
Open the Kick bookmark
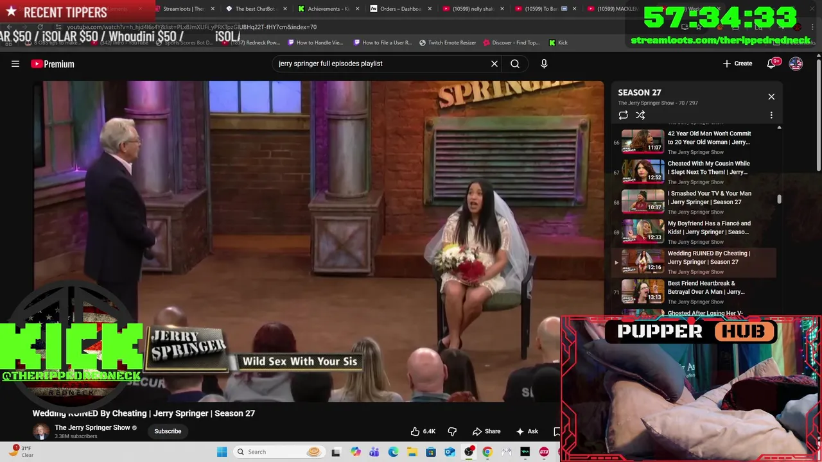point(558,43)
